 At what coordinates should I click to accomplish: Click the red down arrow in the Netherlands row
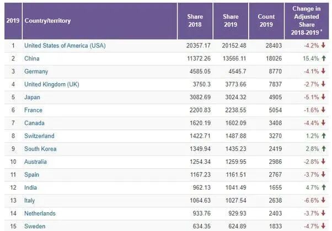pyautogui.click(x=323, y=213)
